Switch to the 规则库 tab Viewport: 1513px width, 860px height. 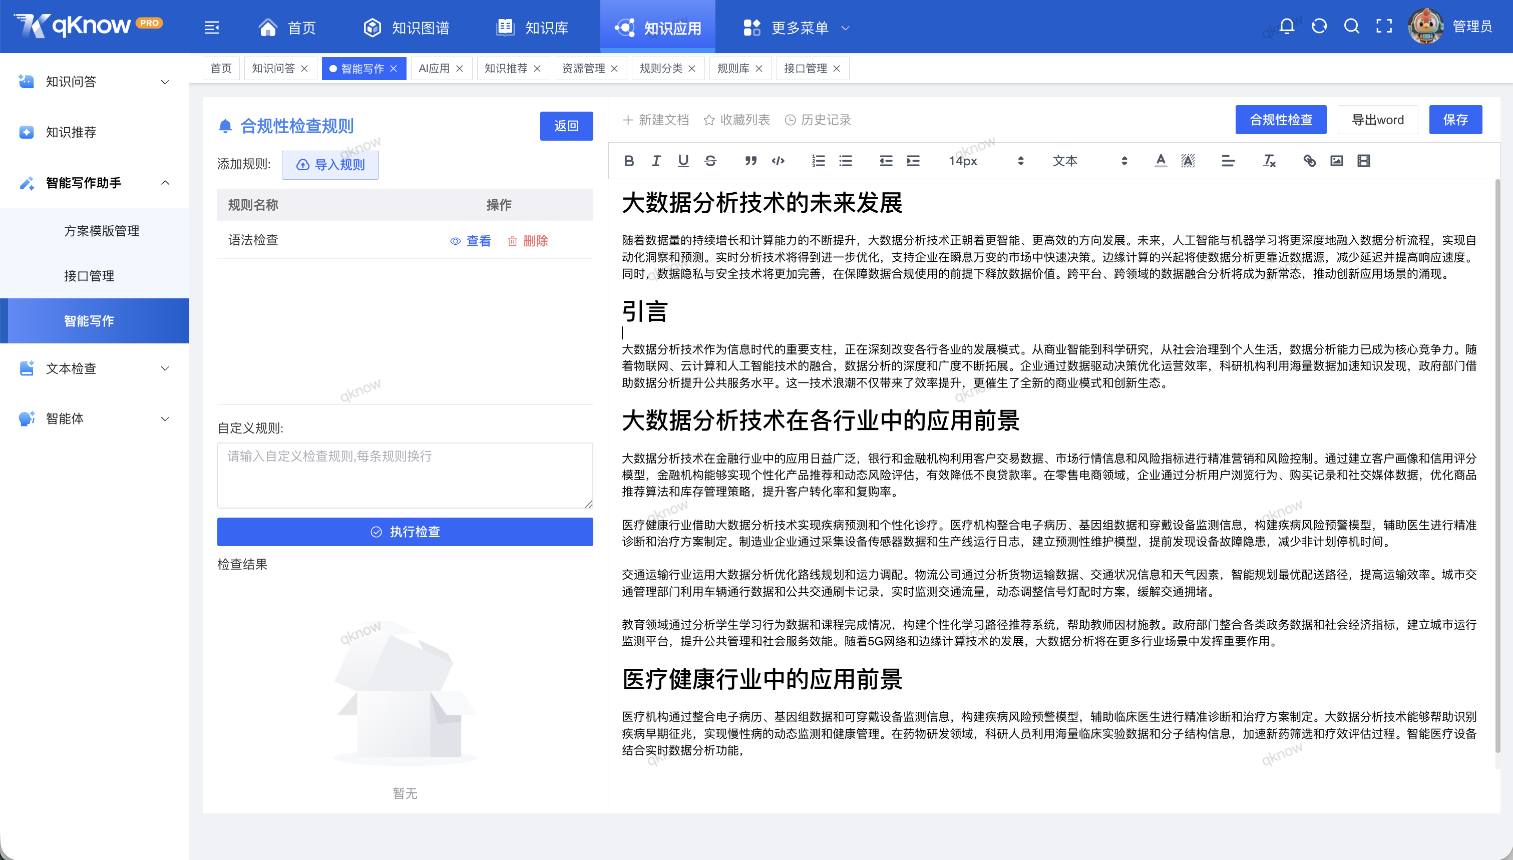734,68
